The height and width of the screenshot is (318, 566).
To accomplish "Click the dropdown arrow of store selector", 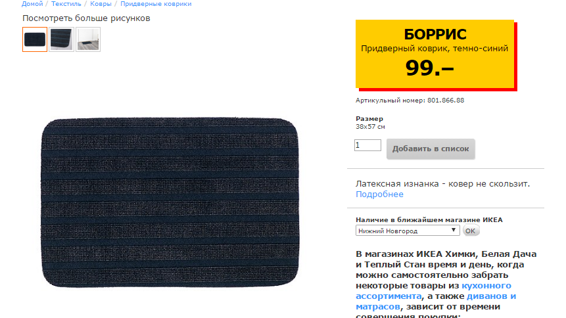I will [454, 231].
